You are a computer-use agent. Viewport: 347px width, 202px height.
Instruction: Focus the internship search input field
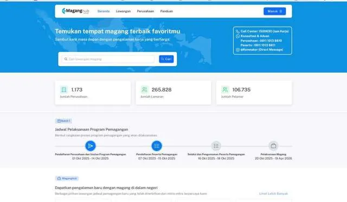(108, 59)
